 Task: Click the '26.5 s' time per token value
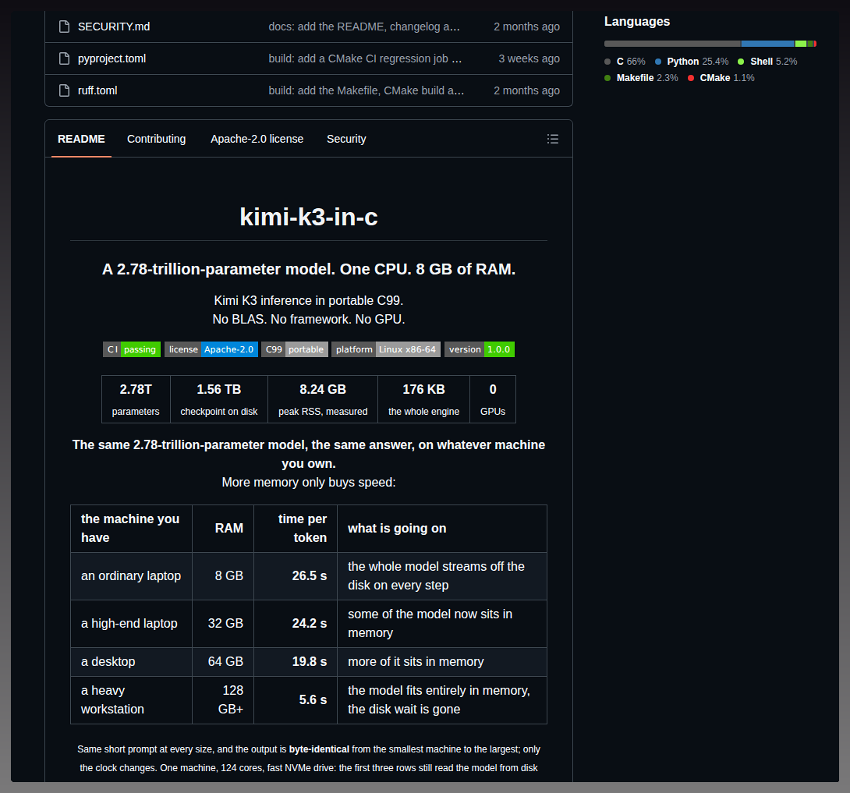[x=310, y=576]
